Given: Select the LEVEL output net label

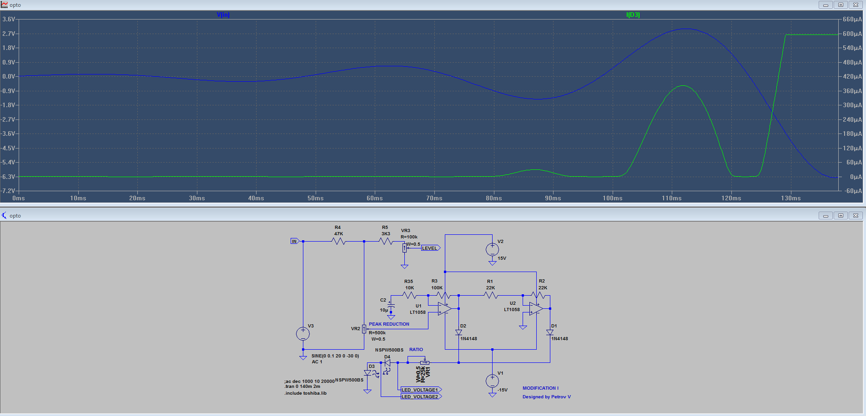Looking at the screenshot, I should coord(431,248).
